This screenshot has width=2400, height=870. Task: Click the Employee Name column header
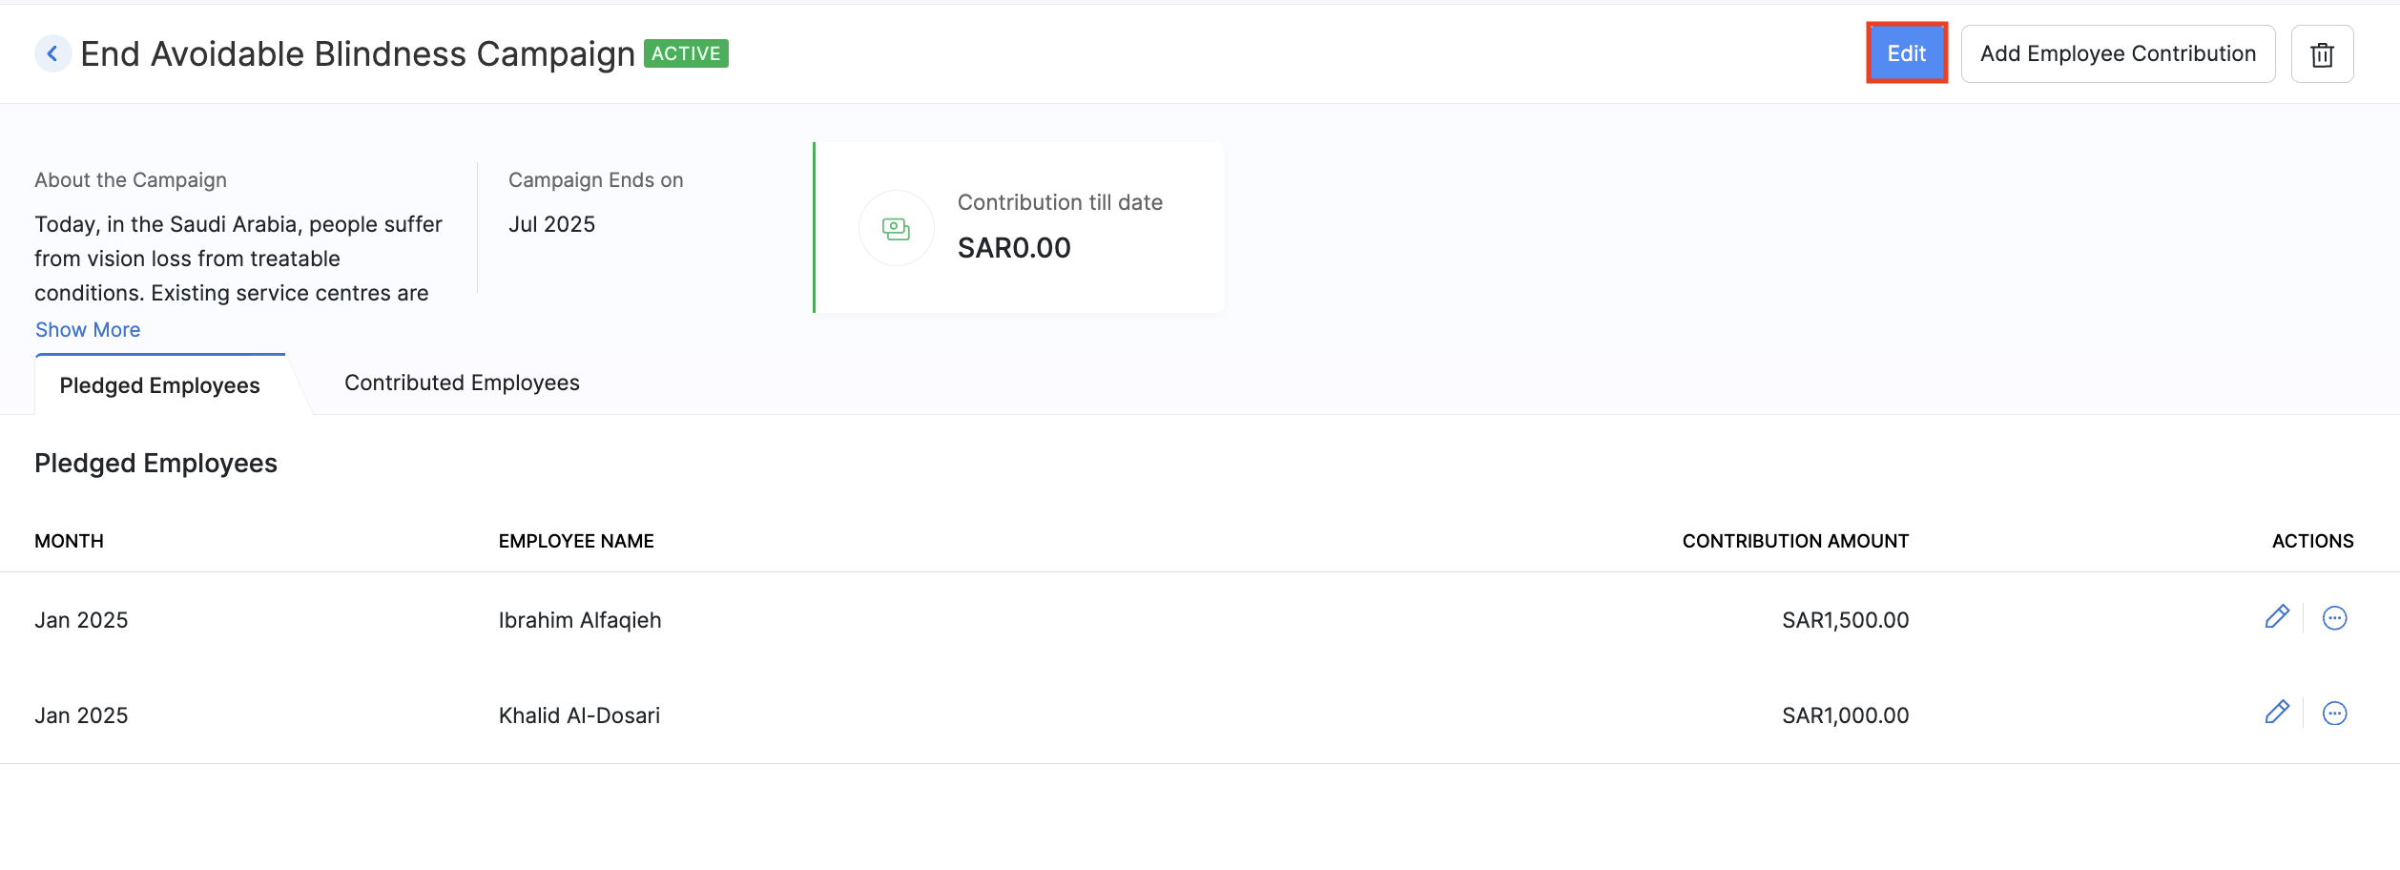pyautogui.click(x=576, y=542)
